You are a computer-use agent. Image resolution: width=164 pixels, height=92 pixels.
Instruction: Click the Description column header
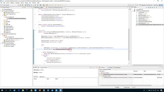(116, 71)
